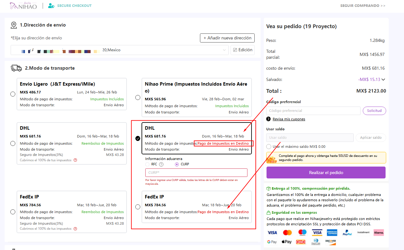Viewport: 404px width, 250px height.
Task: Choose the RFC customs information radio
Action: pos(147,164)
